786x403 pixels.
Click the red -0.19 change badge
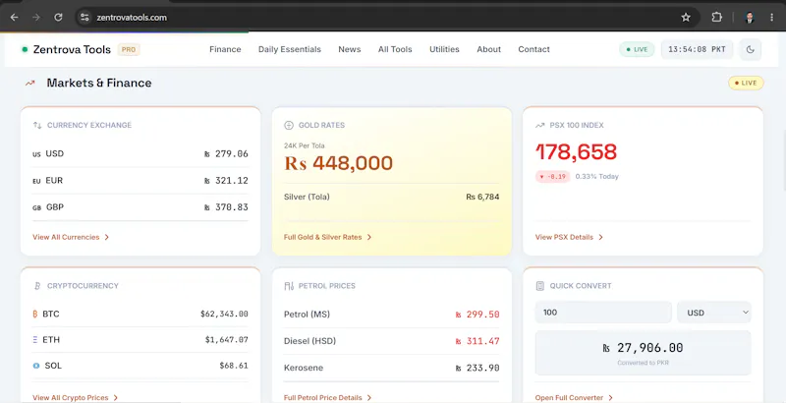tap(552, 177)
